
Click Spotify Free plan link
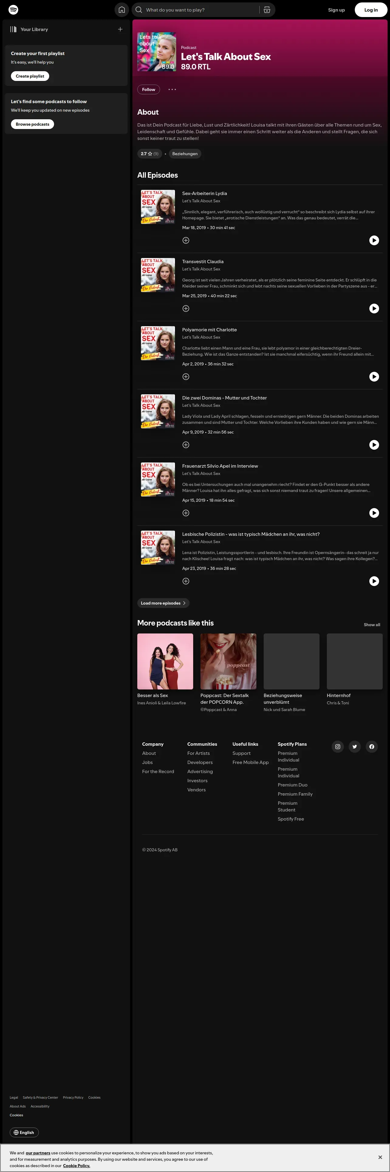[x=291, y=819]
